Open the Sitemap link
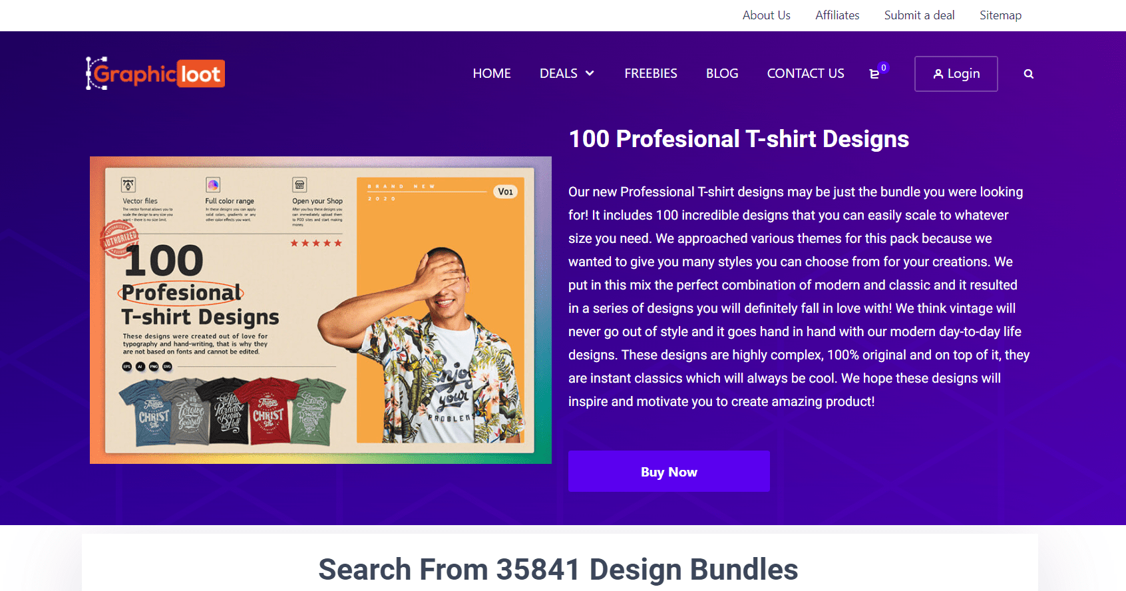The height and width of the screenshot is (591, 1126). click(1000, 15)
